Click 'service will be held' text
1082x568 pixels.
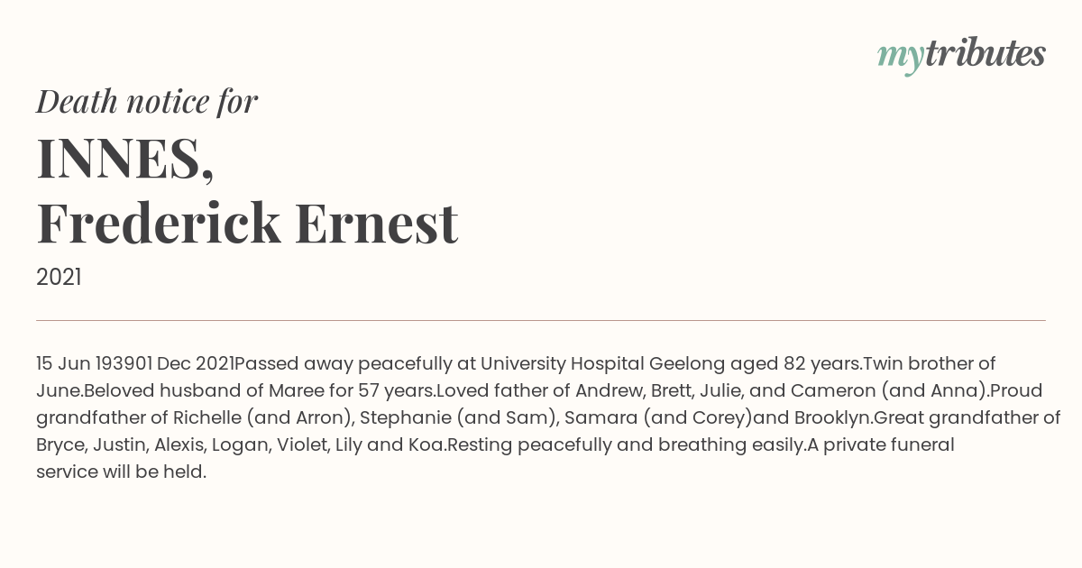point(119,472)
